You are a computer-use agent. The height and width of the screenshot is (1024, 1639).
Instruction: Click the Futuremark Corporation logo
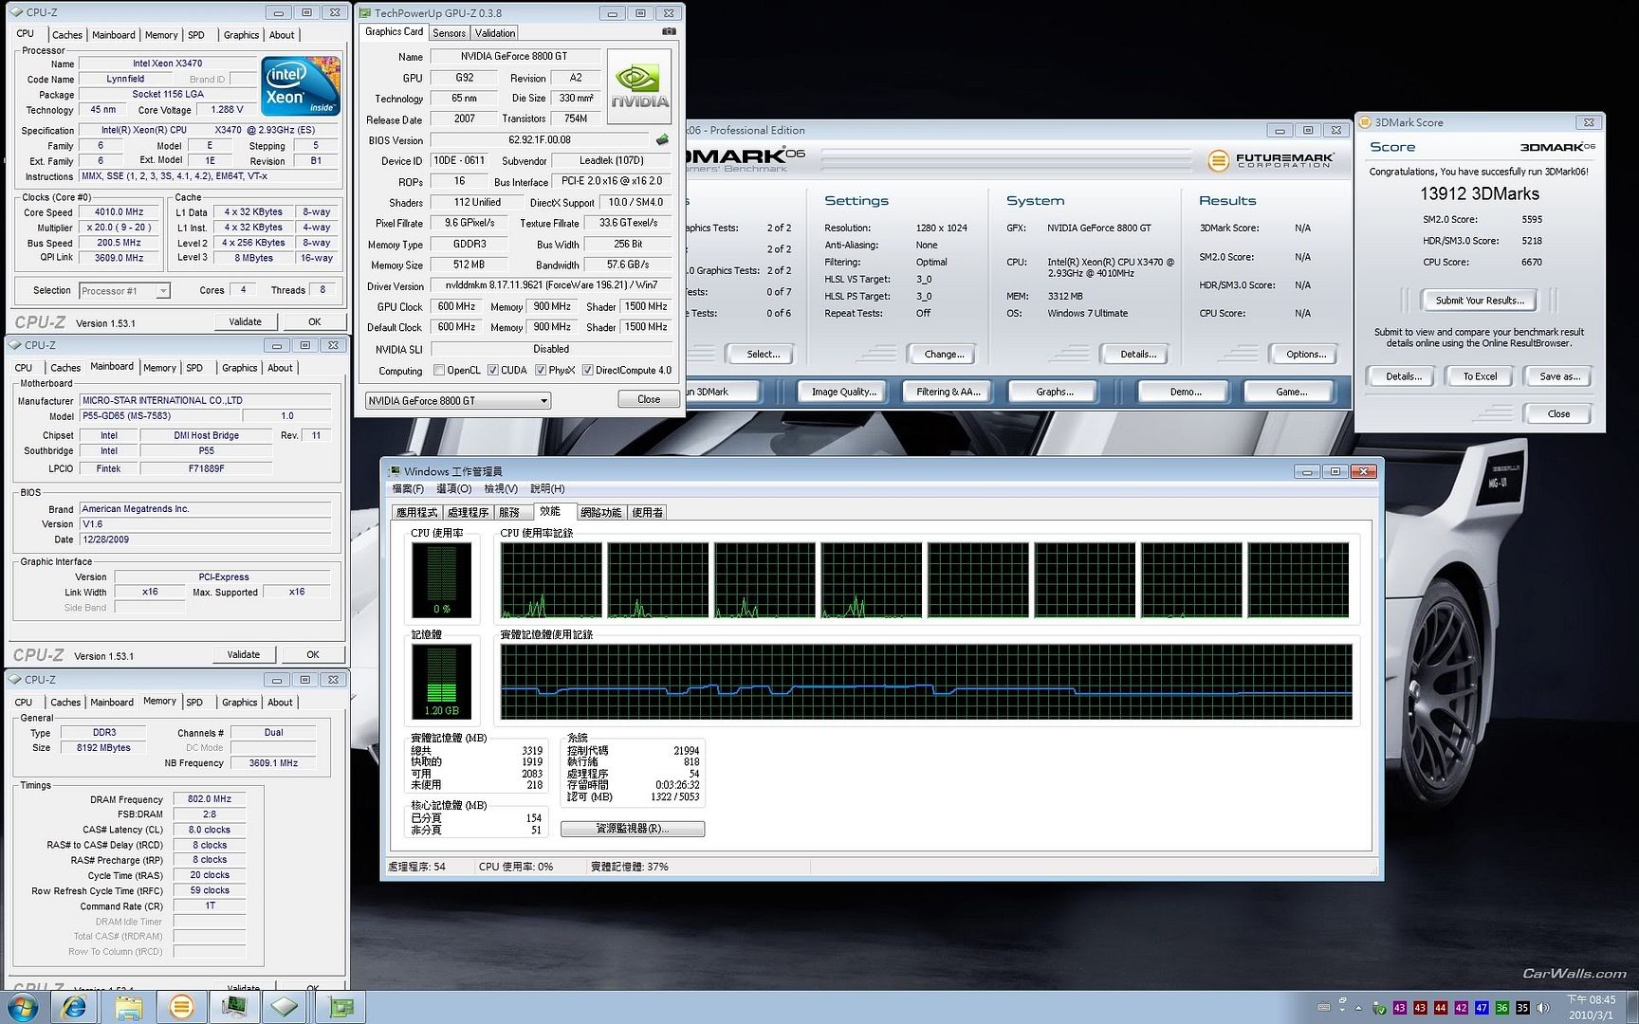[1271, 160]
